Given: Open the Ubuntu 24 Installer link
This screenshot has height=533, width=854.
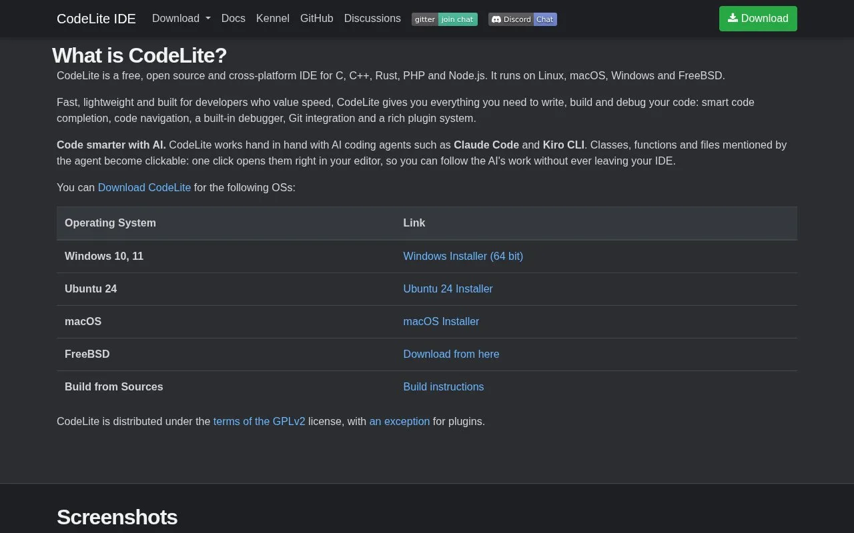Looking at the screenshot, I should pyautogui.click(x=448, y=288).
